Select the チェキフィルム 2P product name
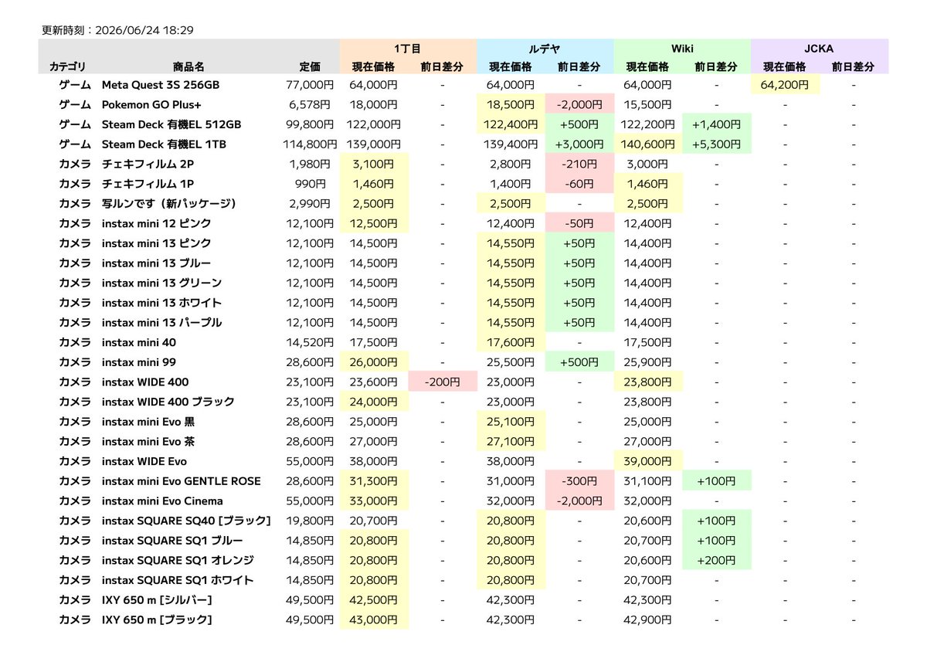The height and width of the screenshot is (655, 927). click(x=148, y=164)
